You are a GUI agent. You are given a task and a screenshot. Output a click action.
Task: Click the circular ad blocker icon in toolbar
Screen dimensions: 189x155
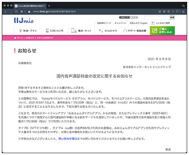pos(169,11)
